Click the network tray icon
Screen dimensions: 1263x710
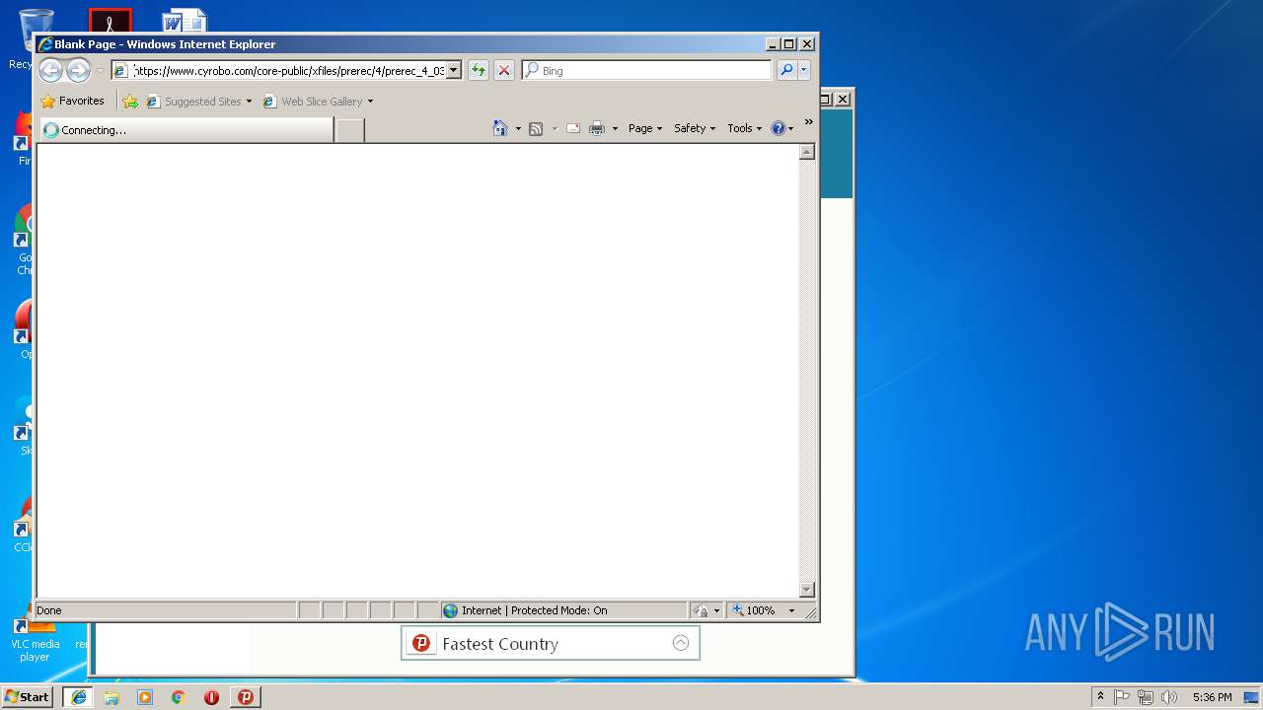(1146, 696)
